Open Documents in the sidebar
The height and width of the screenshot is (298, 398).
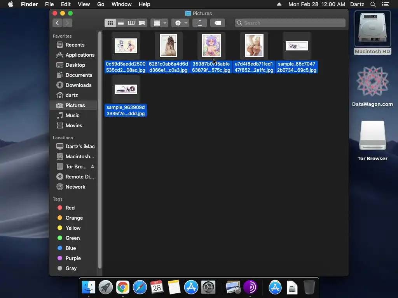pyautogui.click(x=73, y=75)
